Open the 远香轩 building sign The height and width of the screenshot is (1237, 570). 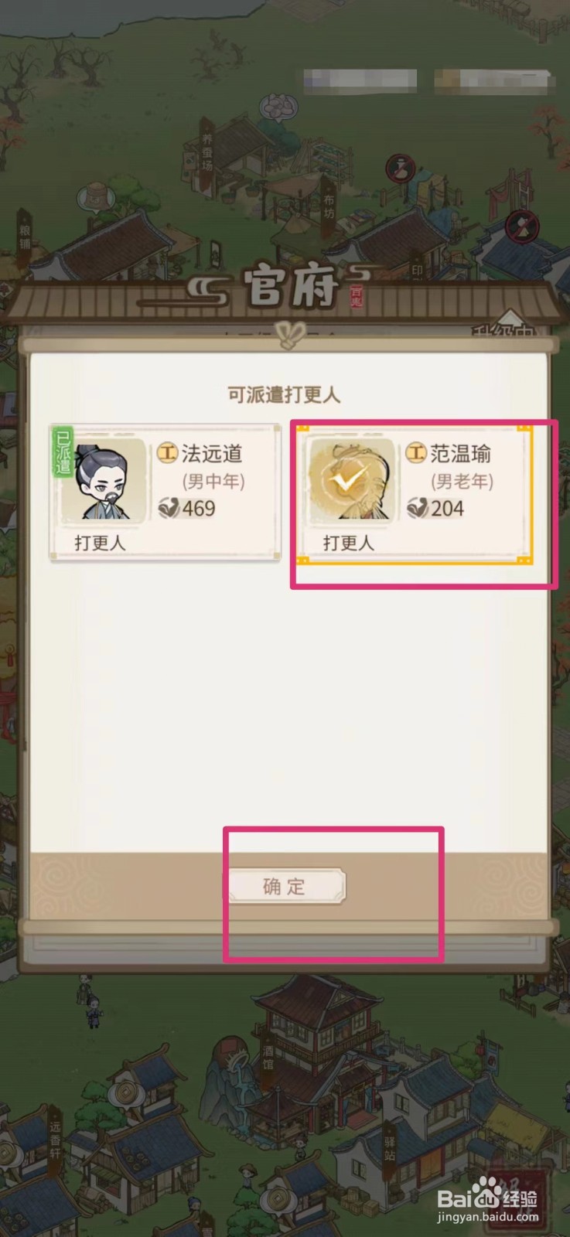click(x=55, y=1139)
